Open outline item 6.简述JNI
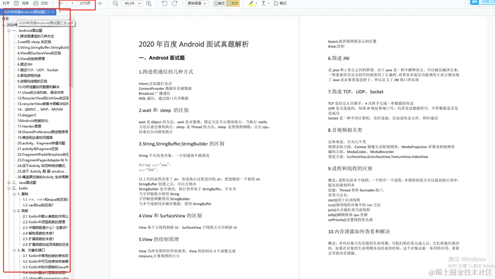The width and height of the screenshot is (495, 279). point(25,64)
